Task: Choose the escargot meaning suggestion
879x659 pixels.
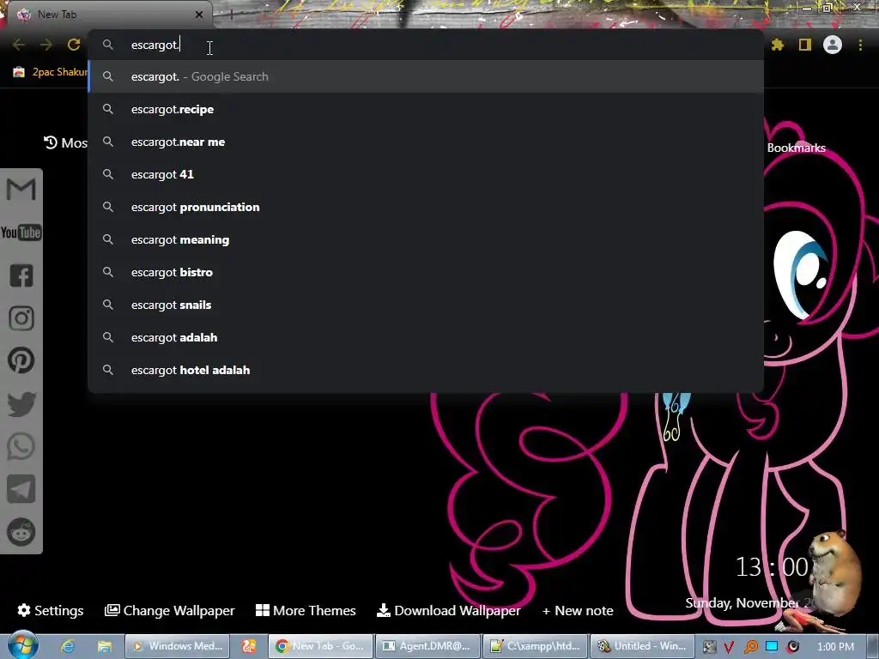Action: click(426, 240)
